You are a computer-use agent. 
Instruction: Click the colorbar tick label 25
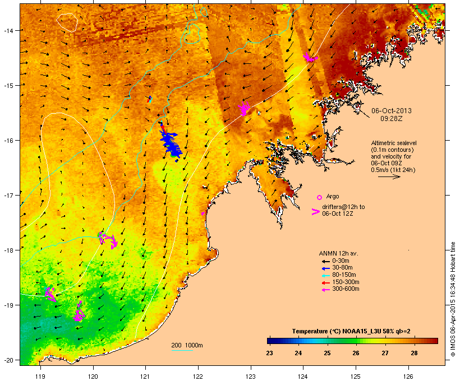coord(327,353)
